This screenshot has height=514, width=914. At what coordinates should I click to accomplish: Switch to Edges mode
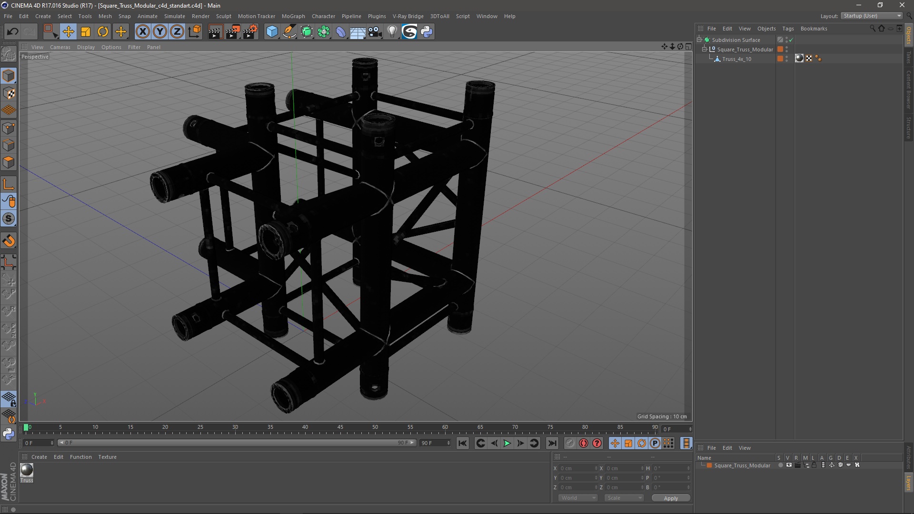(9, 145)
